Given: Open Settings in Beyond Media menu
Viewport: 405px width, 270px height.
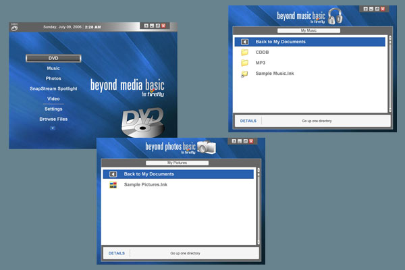Looking at the screenshot, I should click(x=53, y=109).
